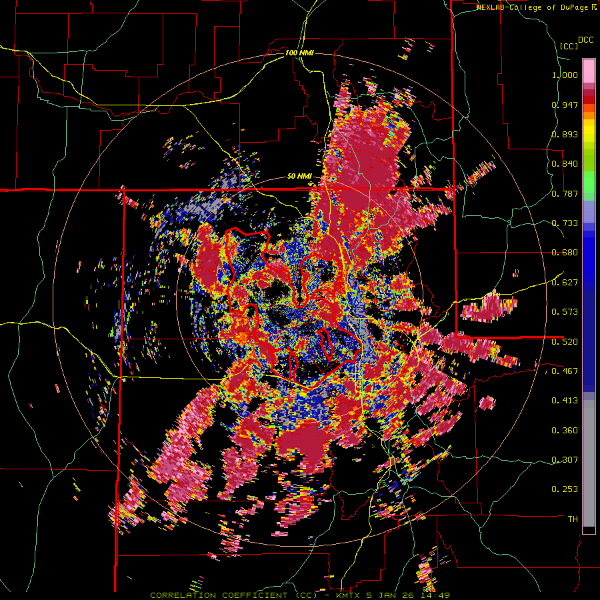Click the 0.520 scale value
Image resolution: width=600 pixels, height=600 pixels.
[565, 341]
